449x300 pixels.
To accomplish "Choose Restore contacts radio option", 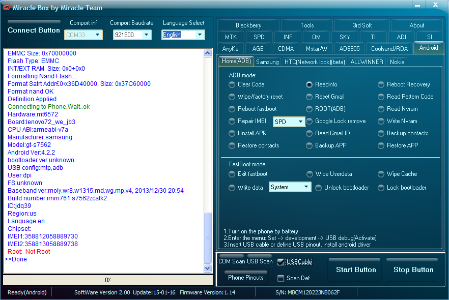I will coord(232,145).
